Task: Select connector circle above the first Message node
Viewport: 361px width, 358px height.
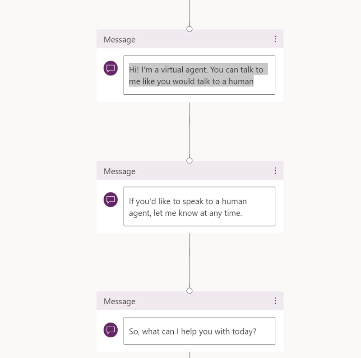Action: tap(190, 29)
